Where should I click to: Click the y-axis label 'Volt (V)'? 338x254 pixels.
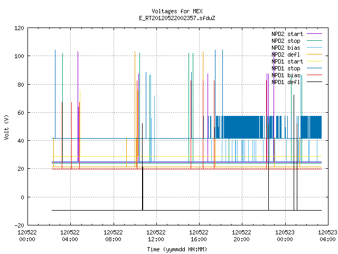click(x=6, y=127)
